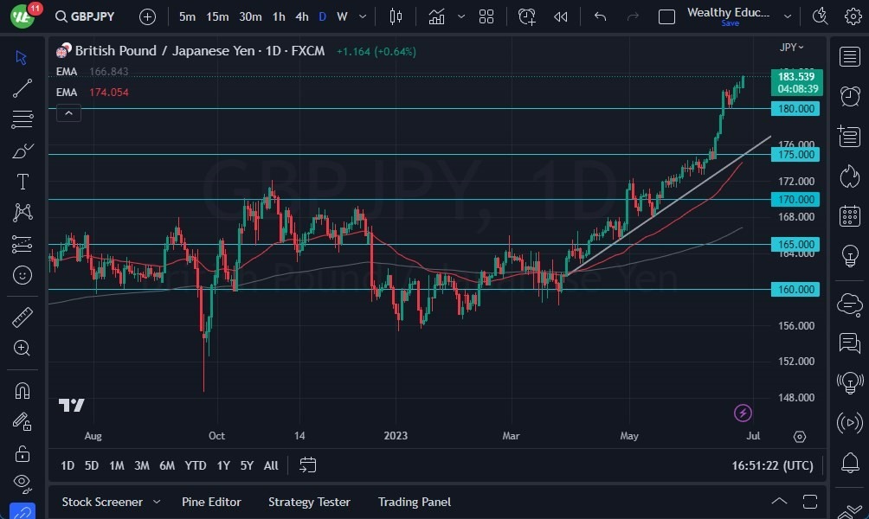Screen dimensions: 869x519
Task: Select the trend line drawing tool
Action: point(22,87)
